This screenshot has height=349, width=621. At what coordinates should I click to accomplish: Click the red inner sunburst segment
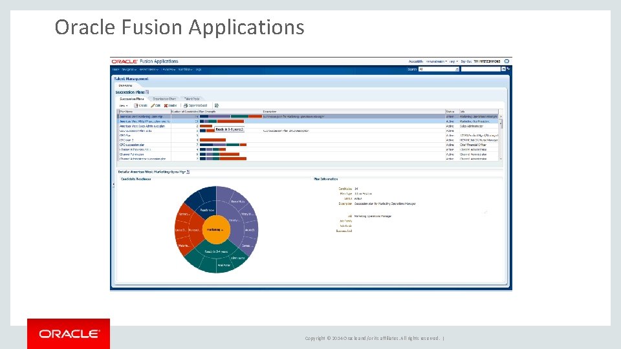click(195, 229)
